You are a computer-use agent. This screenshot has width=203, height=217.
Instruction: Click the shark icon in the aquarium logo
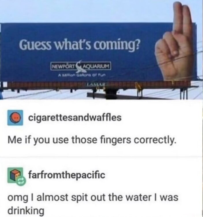click(82, 66)
